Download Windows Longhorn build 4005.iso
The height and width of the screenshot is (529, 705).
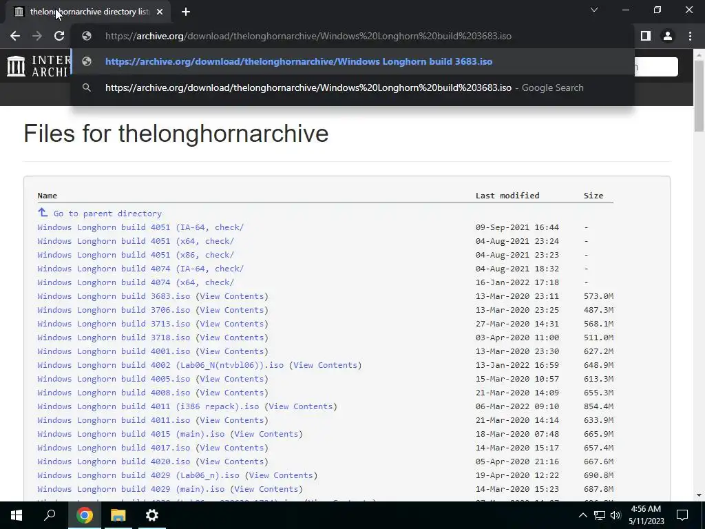(x=114, y=379)
